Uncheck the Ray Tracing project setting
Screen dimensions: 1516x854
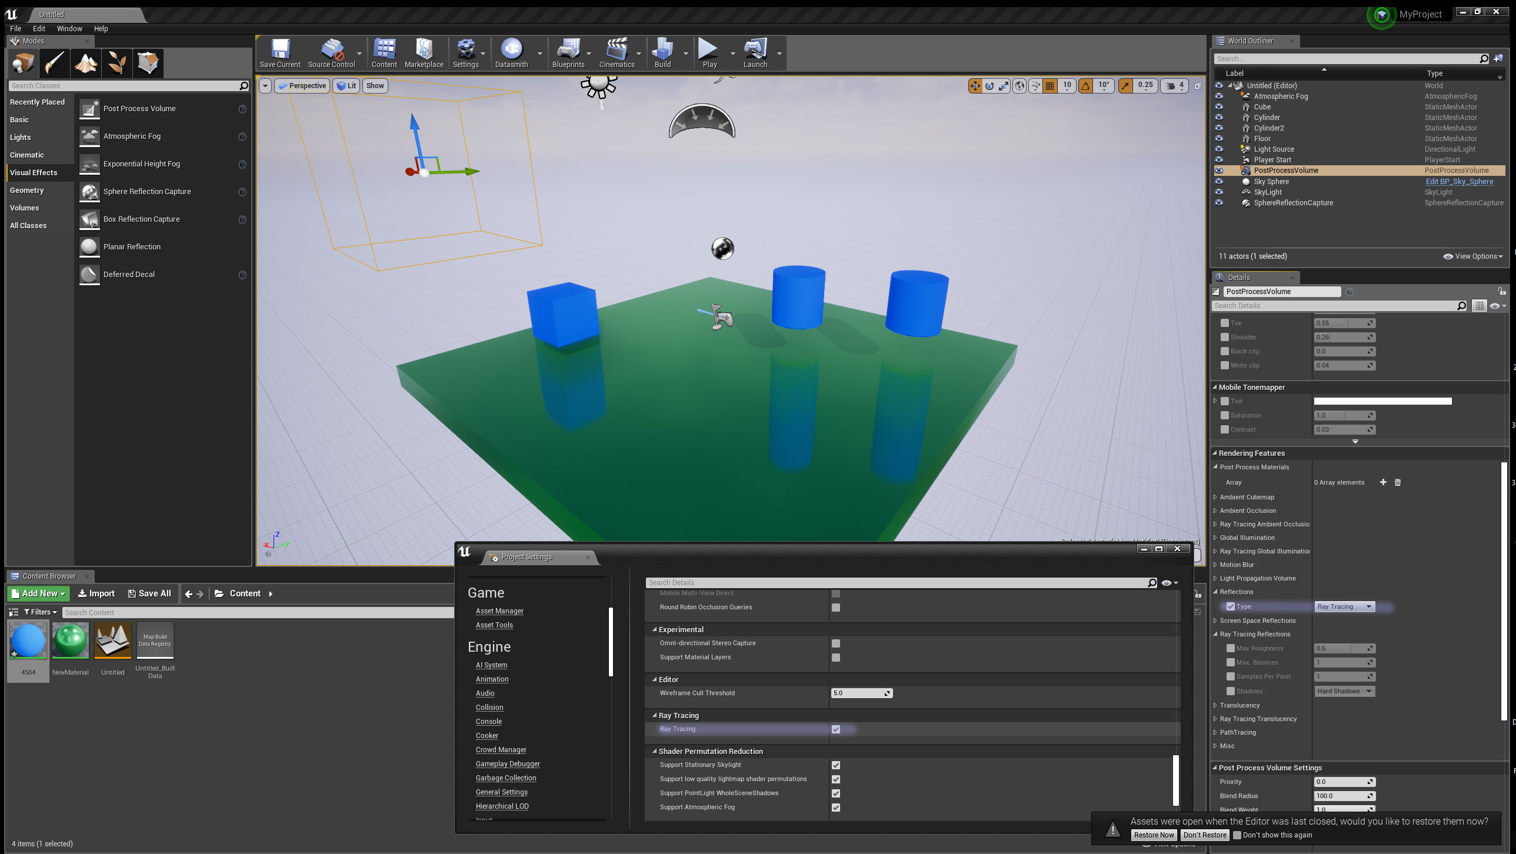[x=836, y=729]
